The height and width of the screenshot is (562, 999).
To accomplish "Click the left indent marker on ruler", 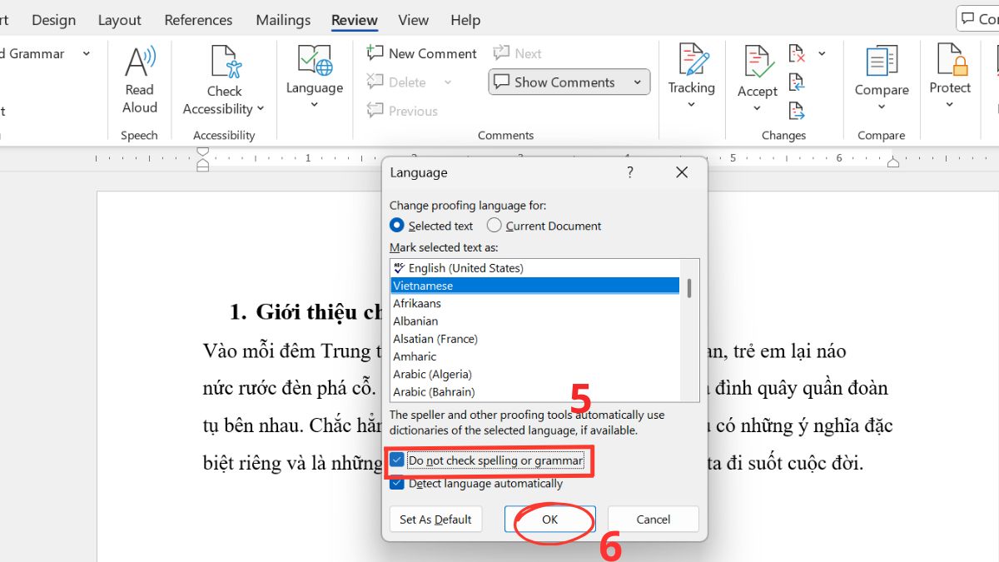I will [202, 158].
